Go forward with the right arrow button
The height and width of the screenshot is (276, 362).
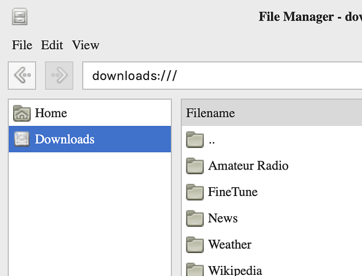coord(59,76)
